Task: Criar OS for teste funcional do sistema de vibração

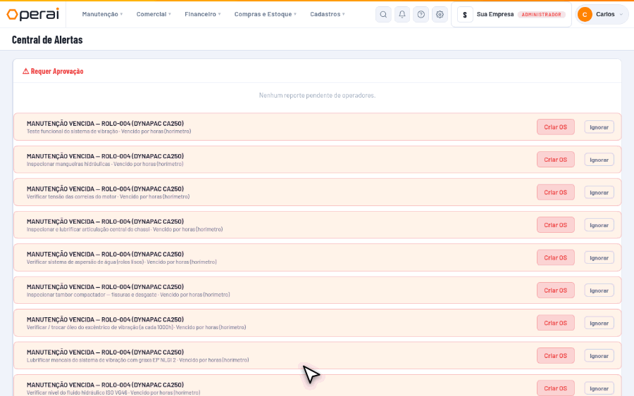Action: 556,127
